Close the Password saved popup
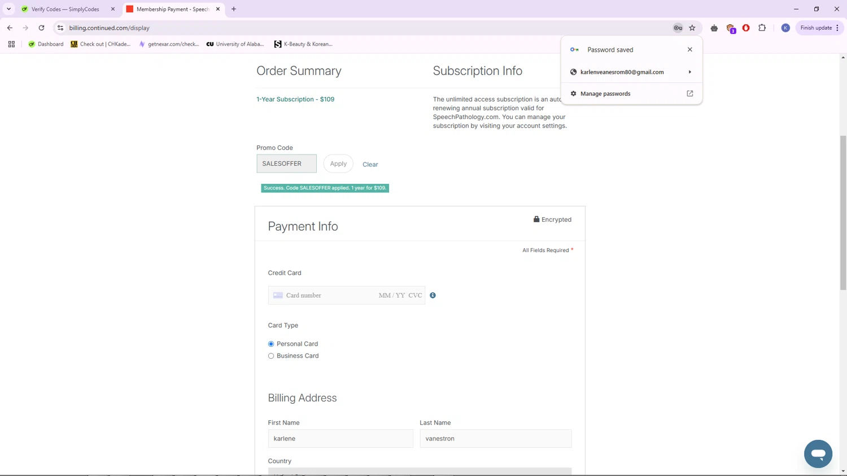This screenshot has width=847, height=476. 689,50
